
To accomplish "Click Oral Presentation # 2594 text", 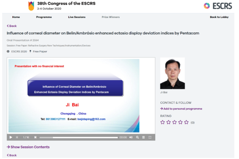I will coord(23,40).
